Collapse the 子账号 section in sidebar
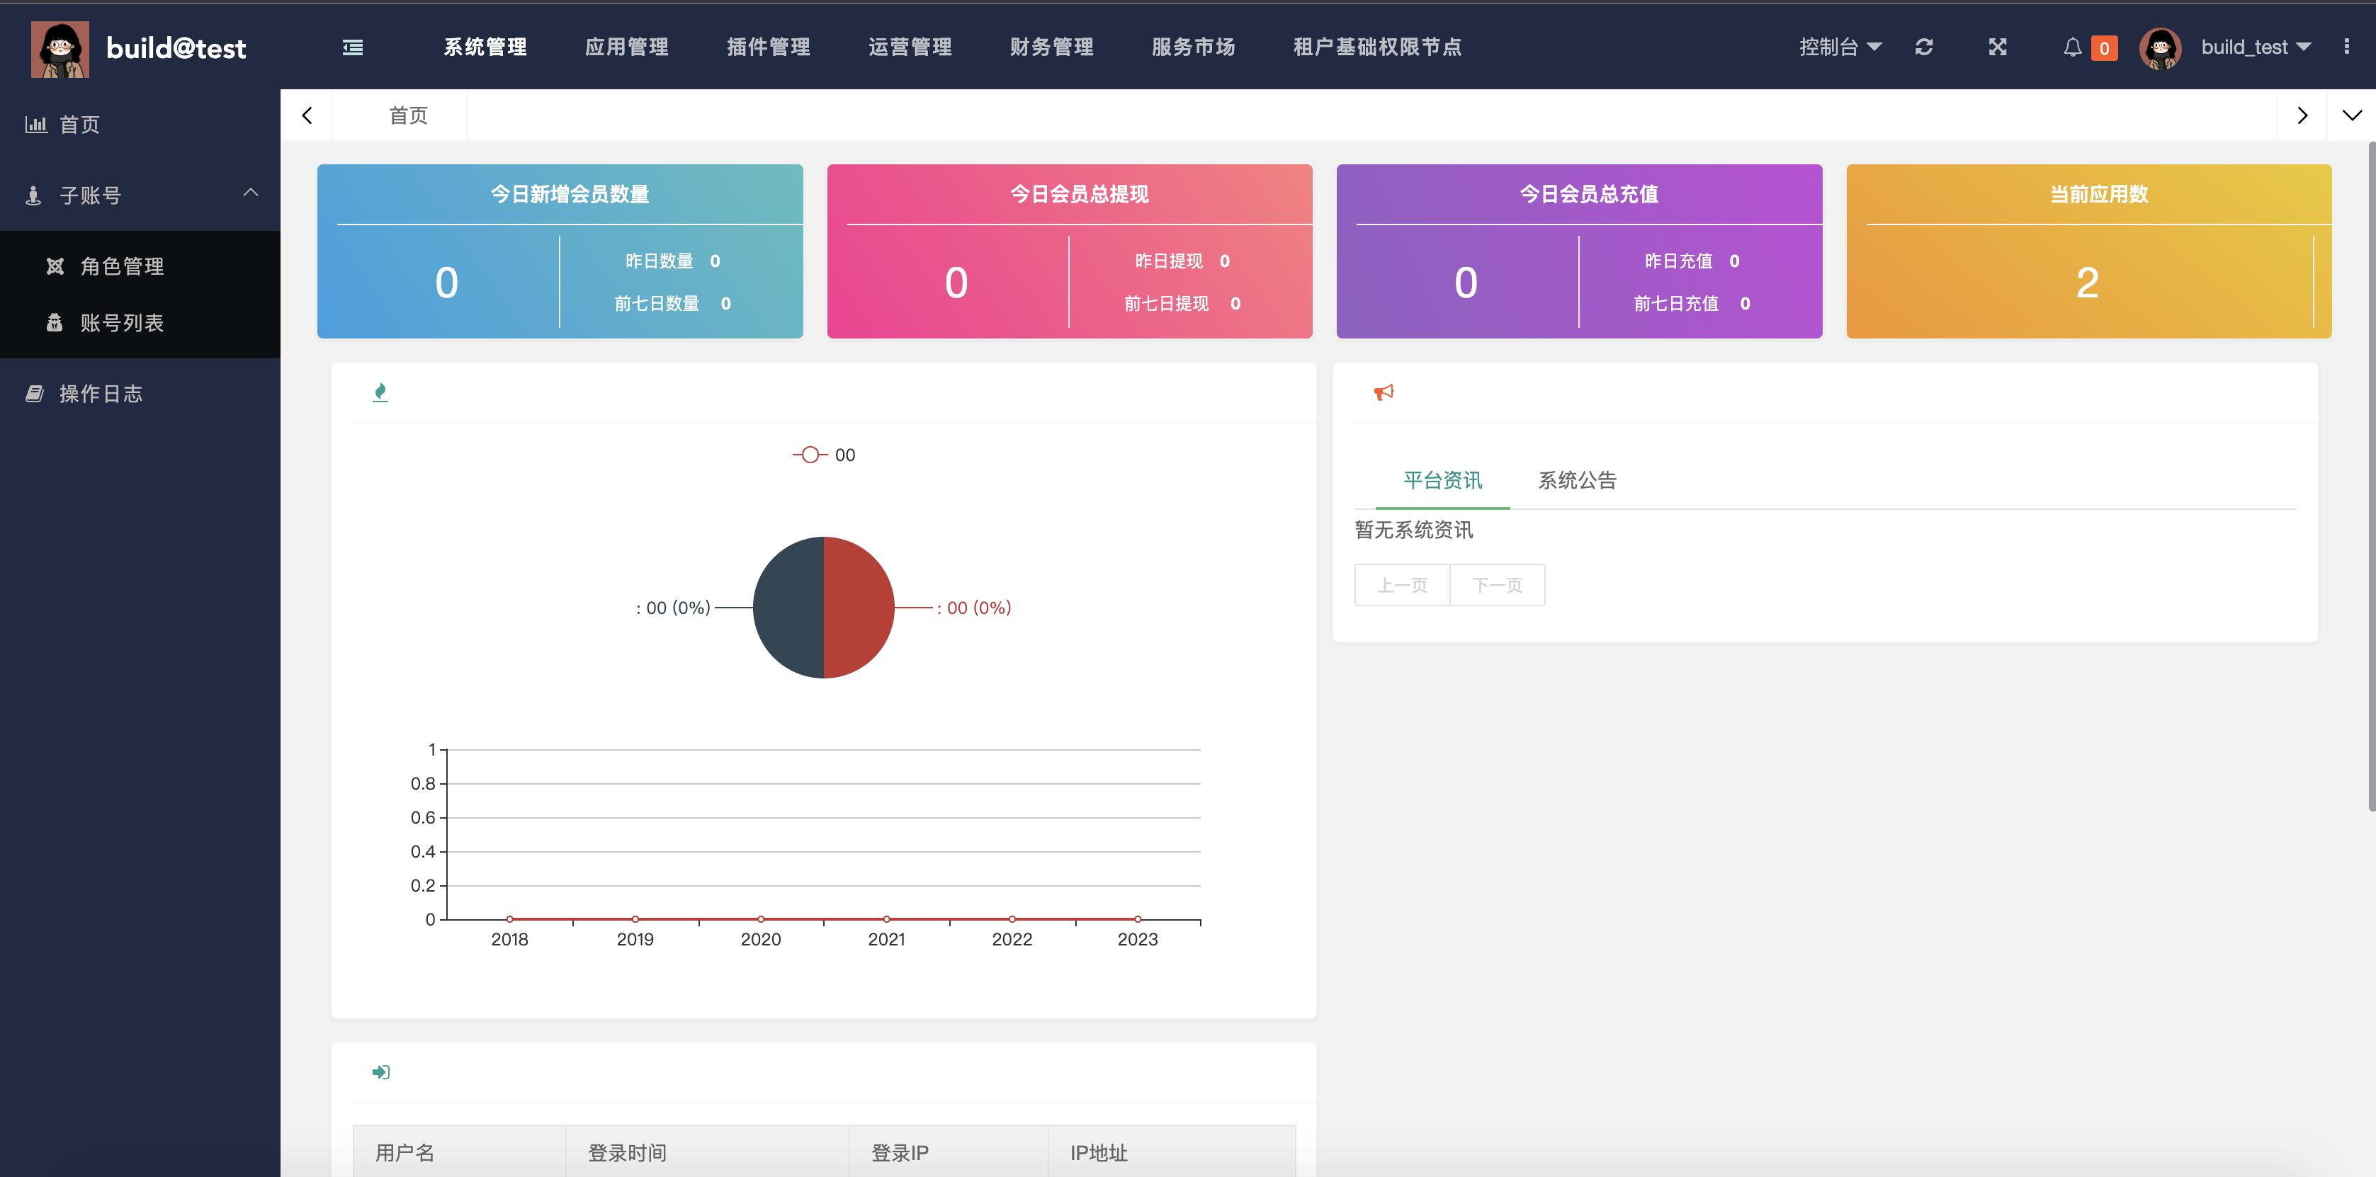This screenshot has width=2376, height=1177. [x=249, y=193]
